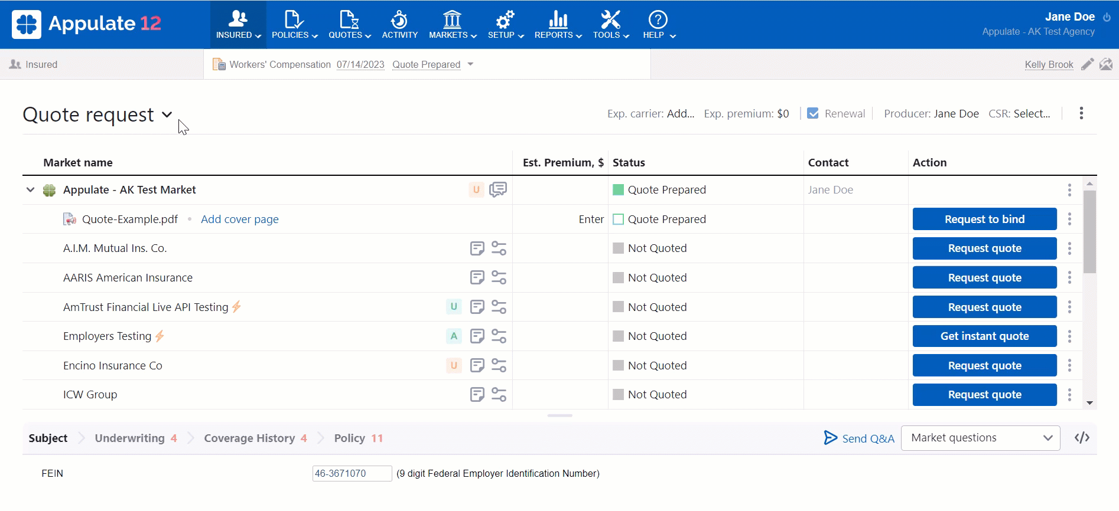The height and width of the screenshot is (511, 1119).
Task: Click the Get instant quote button
Action: click(x=984, y=336)
